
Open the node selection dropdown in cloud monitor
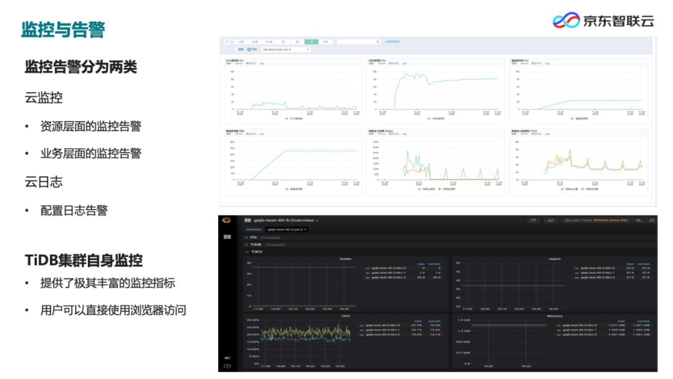(286, 49)
